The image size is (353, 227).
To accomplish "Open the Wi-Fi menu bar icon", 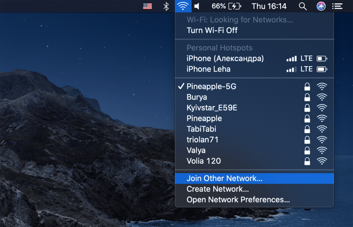I will click(x=183, y=6).
